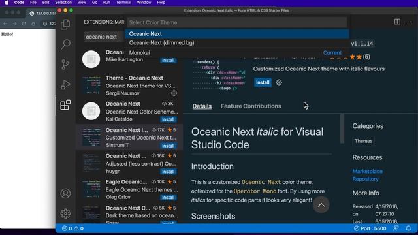The image size is (418, 235).
Task: Install SintrumIT's Oceanic Next Italic from list
Action: [x=169, y=146]
